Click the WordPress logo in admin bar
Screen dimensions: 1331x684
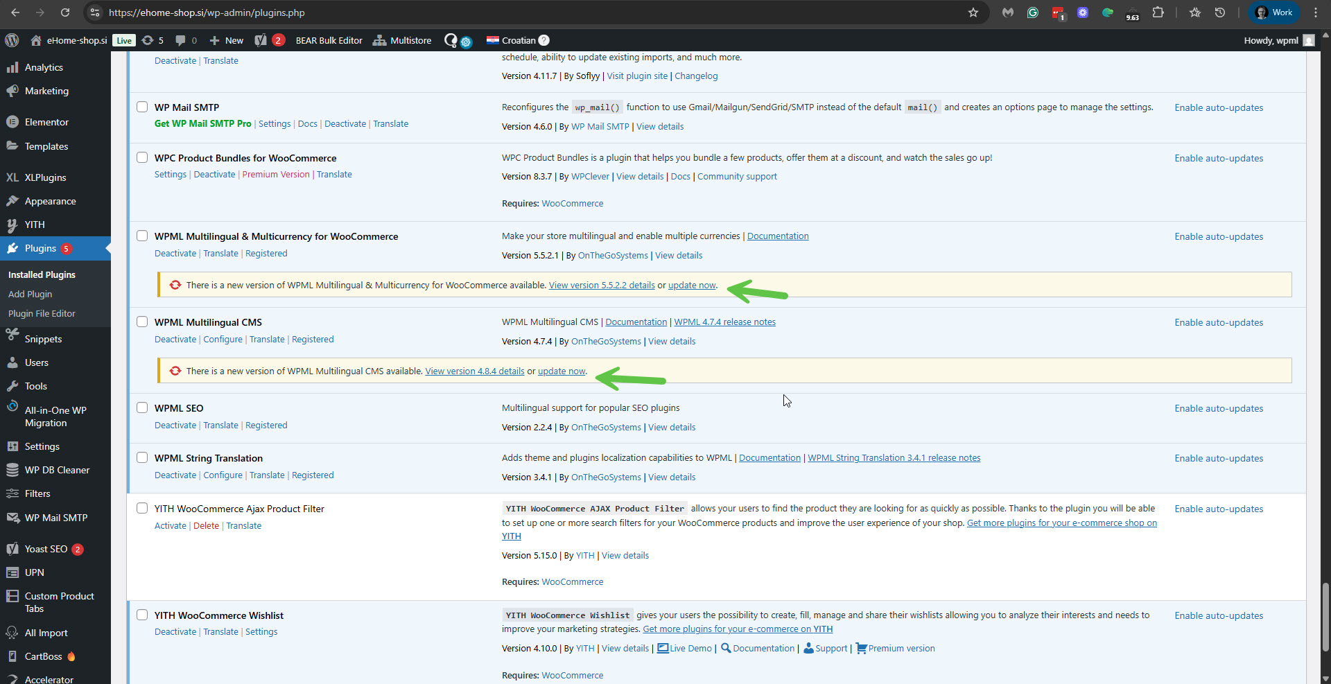pos(12,40)
